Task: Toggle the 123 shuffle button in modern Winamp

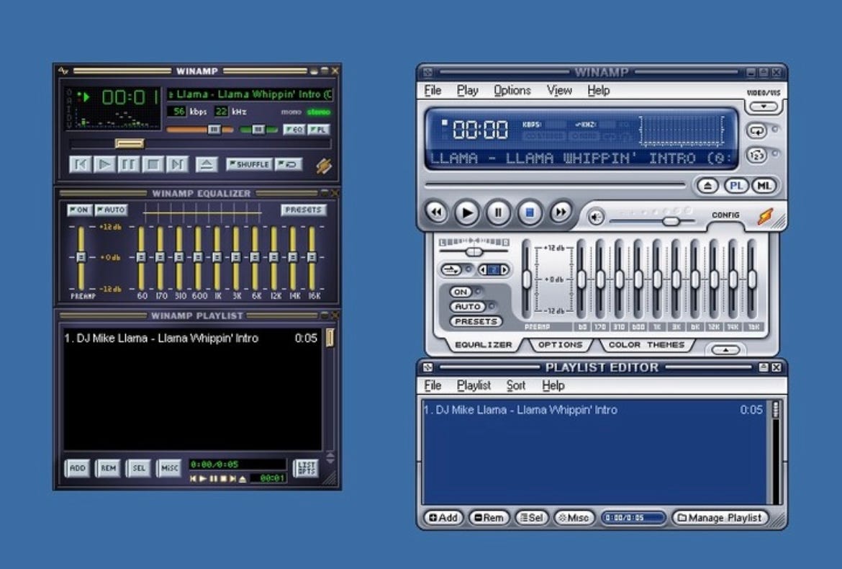Action: [756, 156]
